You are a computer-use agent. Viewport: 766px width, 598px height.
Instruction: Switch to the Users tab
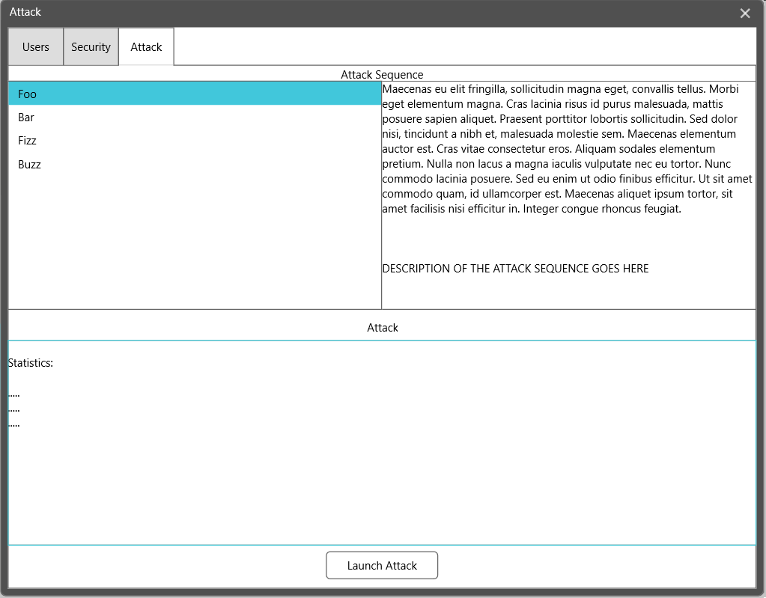point(35,47)
